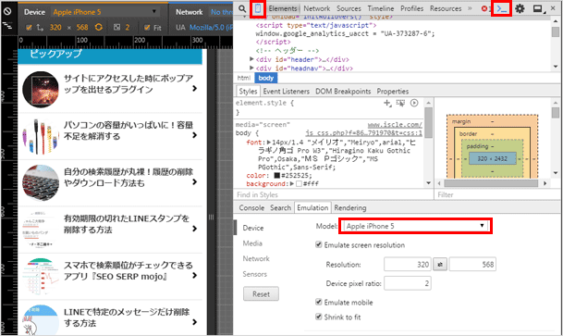Switch to the Sources tab

coord(349,8)
